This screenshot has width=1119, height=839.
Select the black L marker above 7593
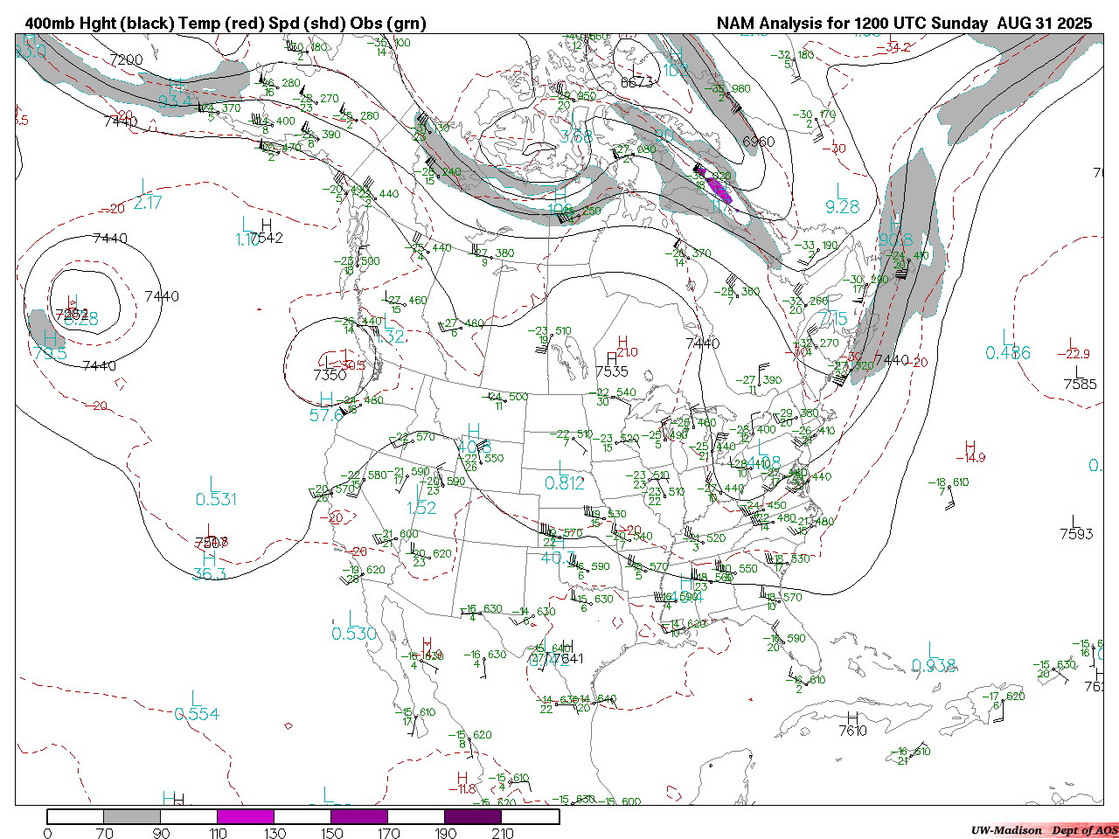click(1074, 520)
